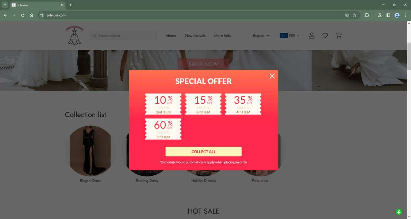Click the COLLECT ALL button

[x=203, y=152]
